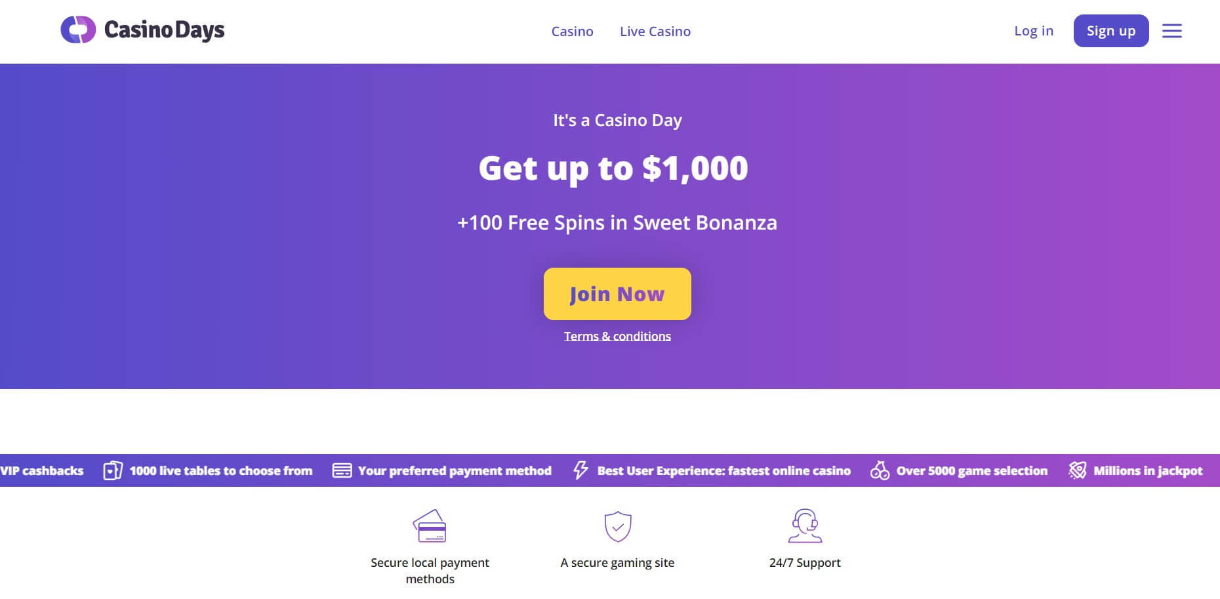Click the payment method card icon
1220x599 pixels.
coord(342,470)
